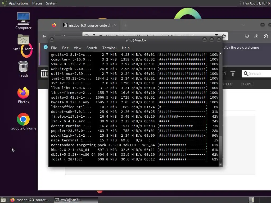Viewport: 271px width, 203px height.
Task: Open vm3's Home folder icon
Action: (x=23, y=43)
